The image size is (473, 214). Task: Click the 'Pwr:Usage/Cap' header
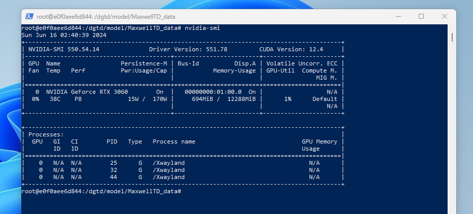(144, 71)
